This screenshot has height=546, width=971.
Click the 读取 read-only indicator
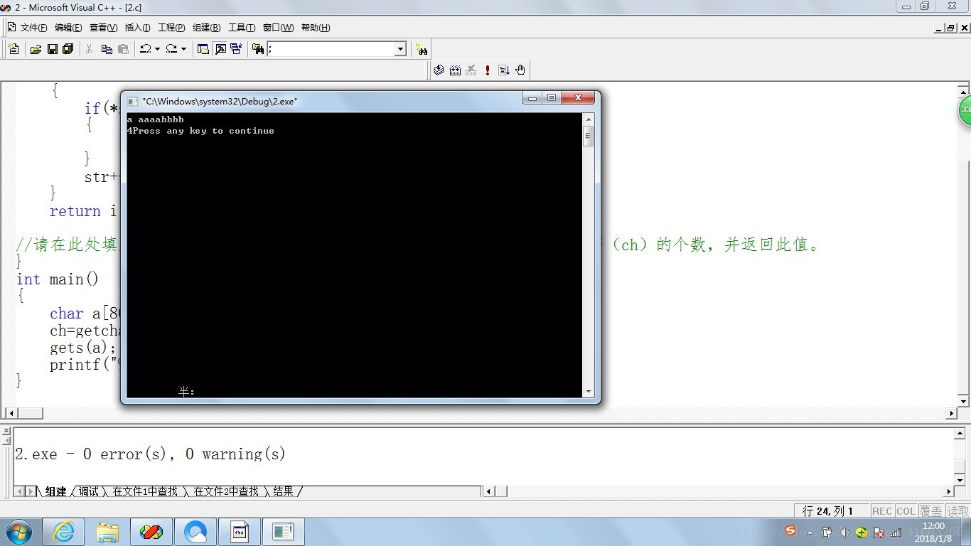957,511
